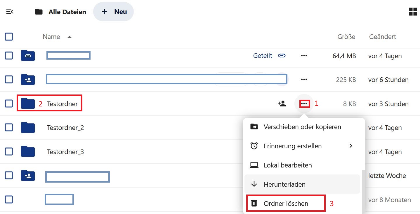Open the three-dot menu on the 64,4 MB row
Image resolution: width=420 pixels, height=214 pixels.
coord(304,56)
